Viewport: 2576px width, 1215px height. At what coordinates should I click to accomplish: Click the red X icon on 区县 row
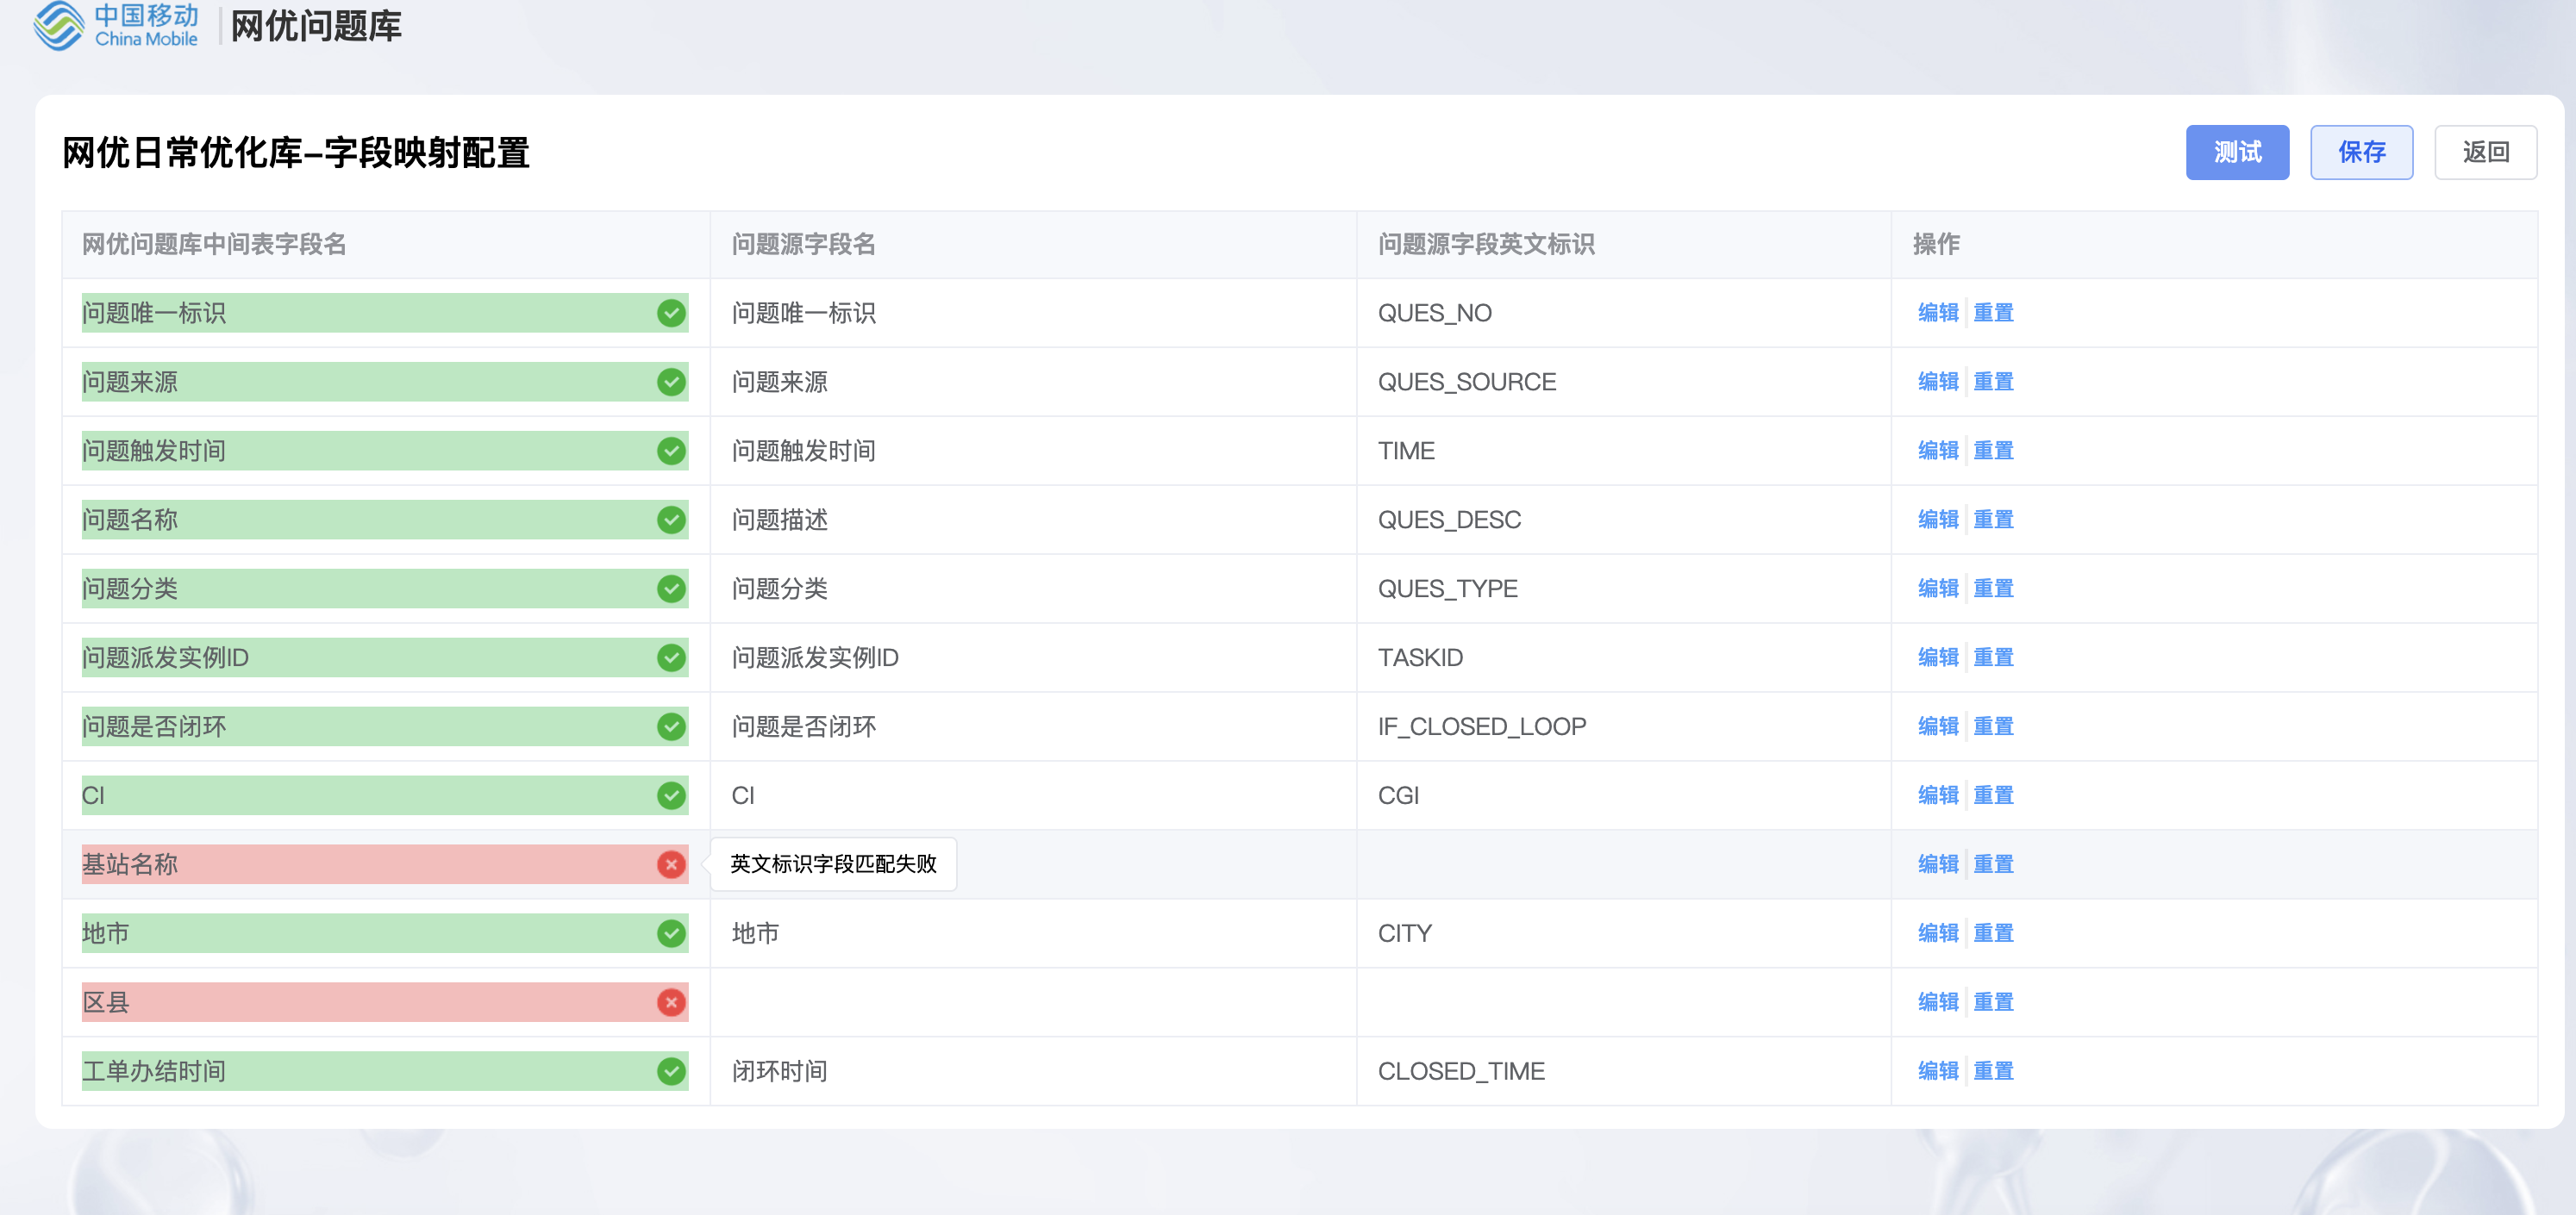670,1001
